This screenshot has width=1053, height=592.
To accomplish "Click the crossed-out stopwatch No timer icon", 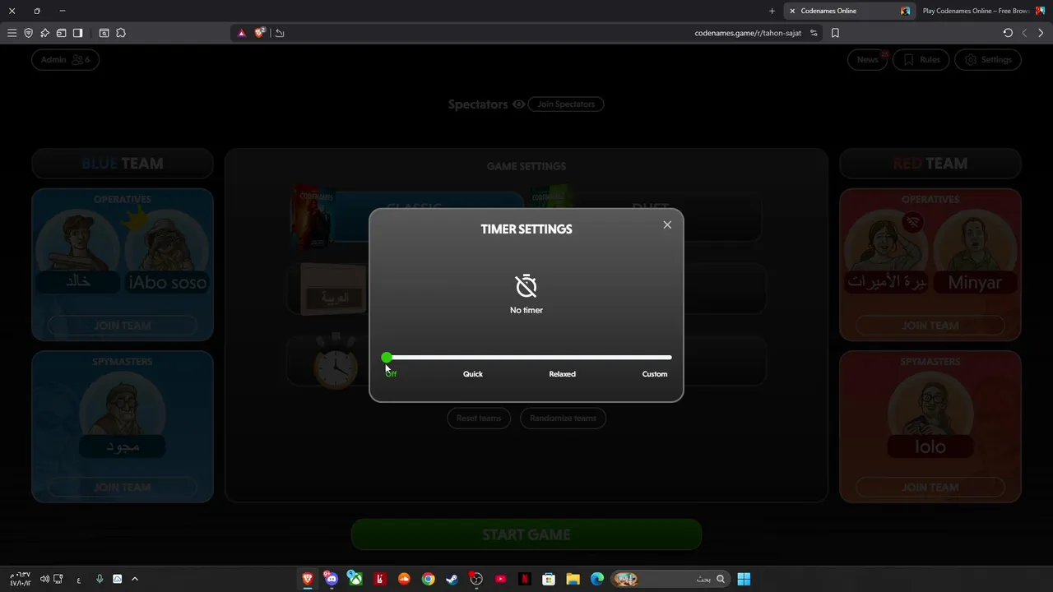I will click(x=526, y=286).
